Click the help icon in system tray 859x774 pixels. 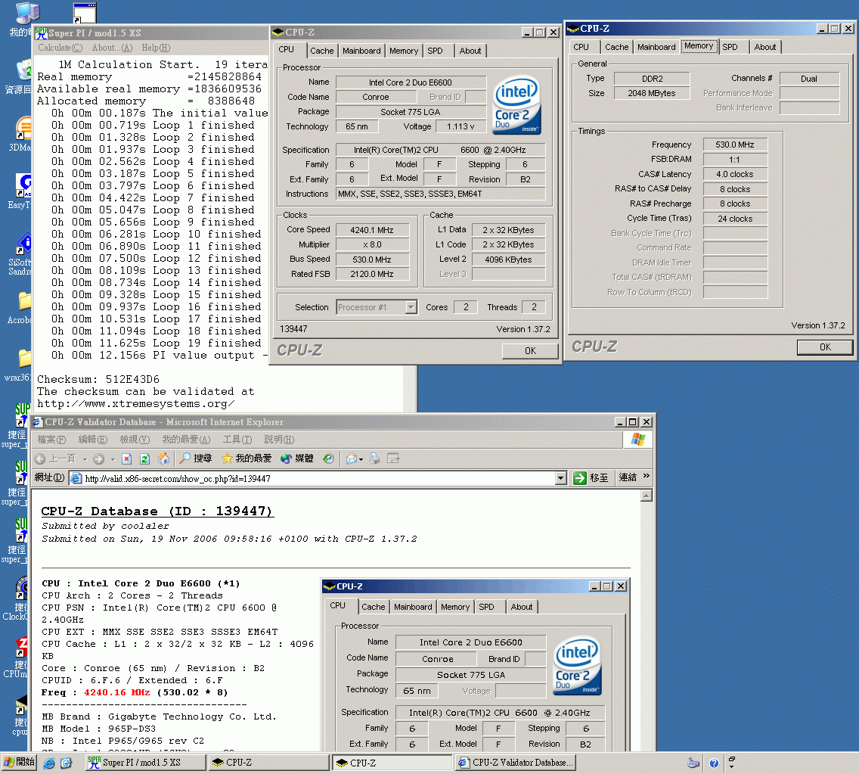click(x=714, y=763)
